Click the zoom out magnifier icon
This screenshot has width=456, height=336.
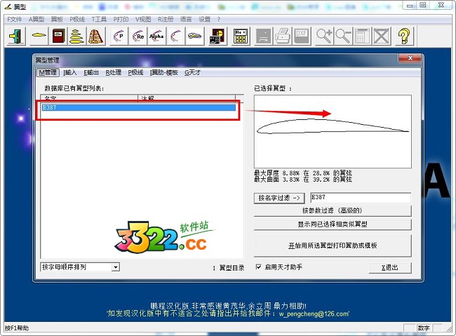click(x=343, y=36)
